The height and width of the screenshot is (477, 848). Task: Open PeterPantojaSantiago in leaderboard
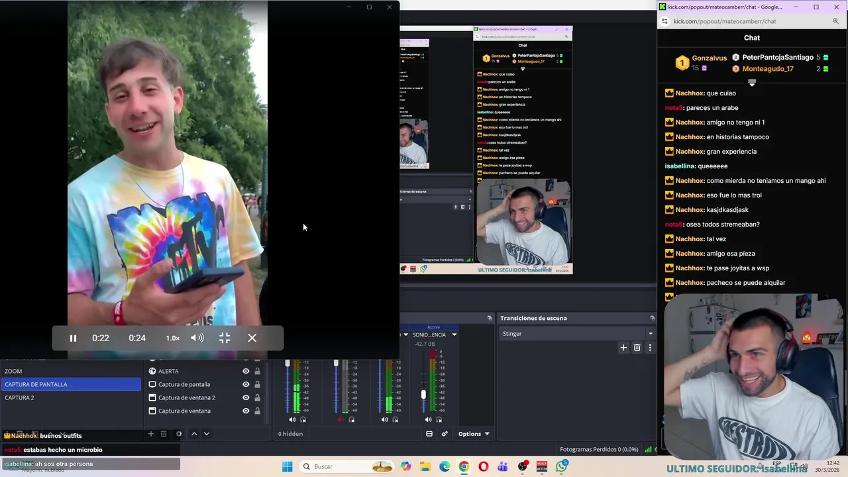[778, 58]
